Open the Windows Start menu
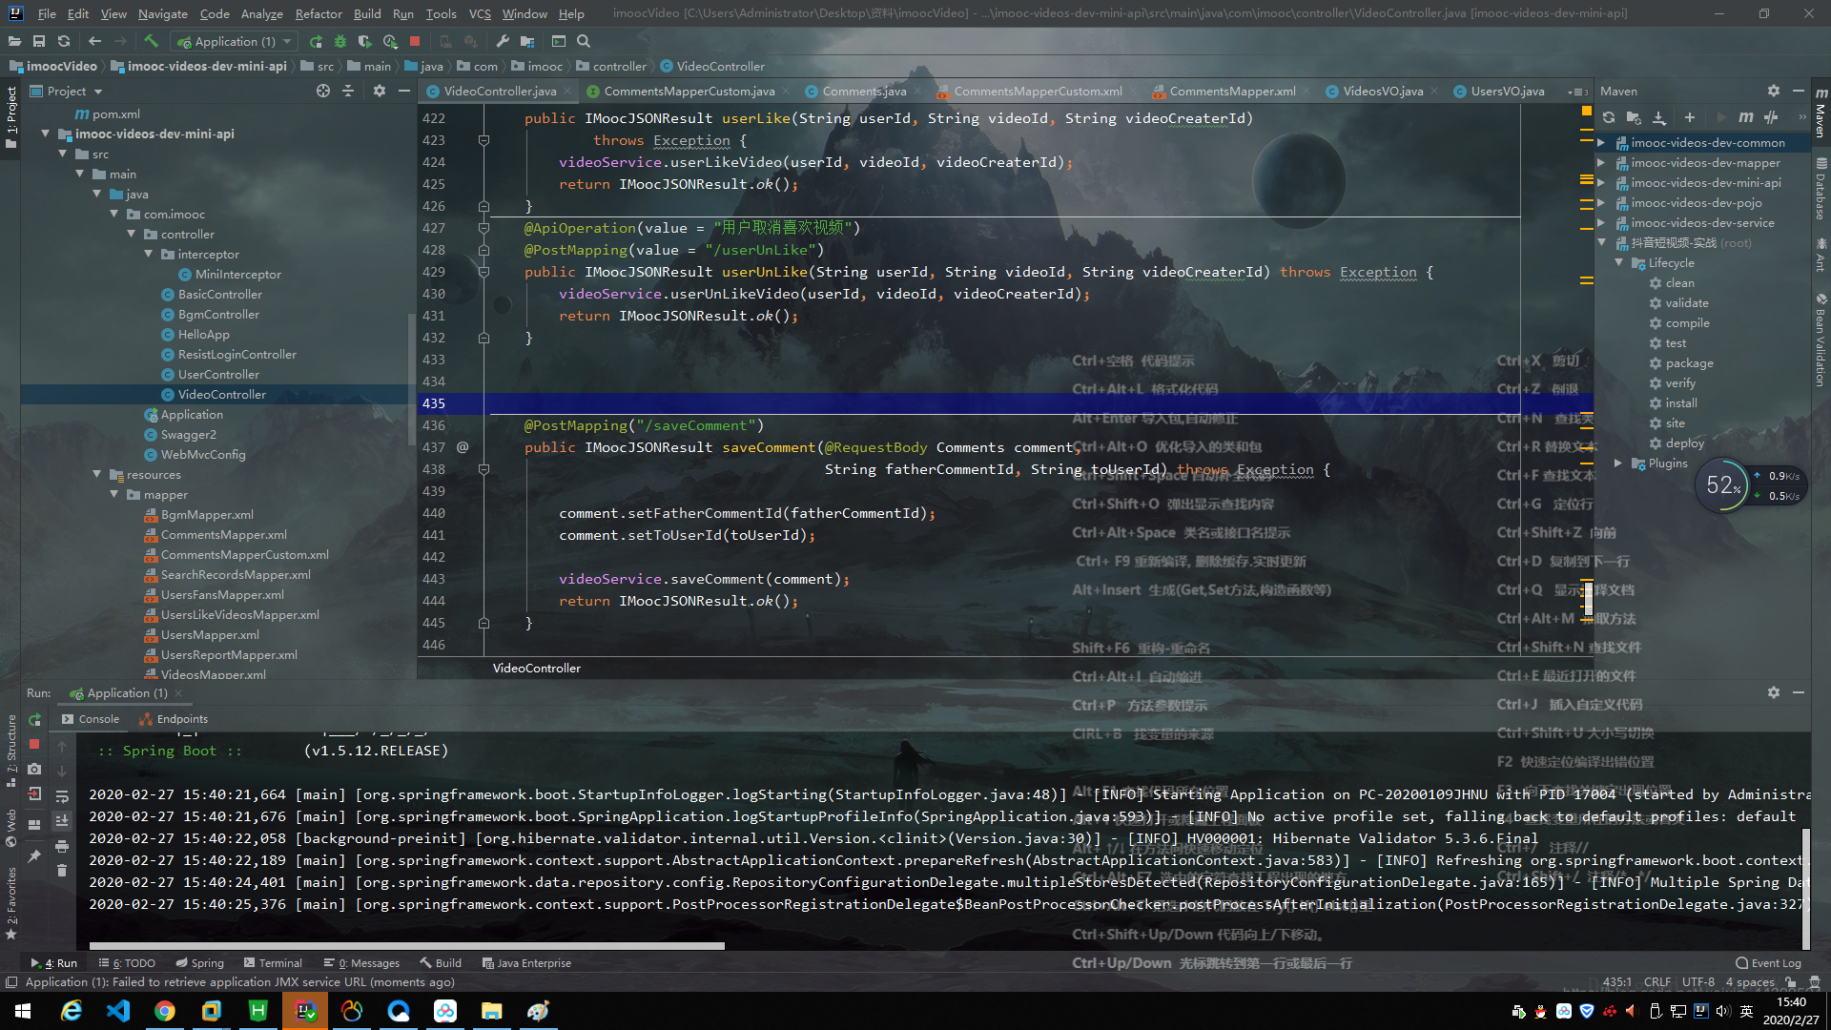Viewport: 1831px width, 1030px height. point(23,1011)
